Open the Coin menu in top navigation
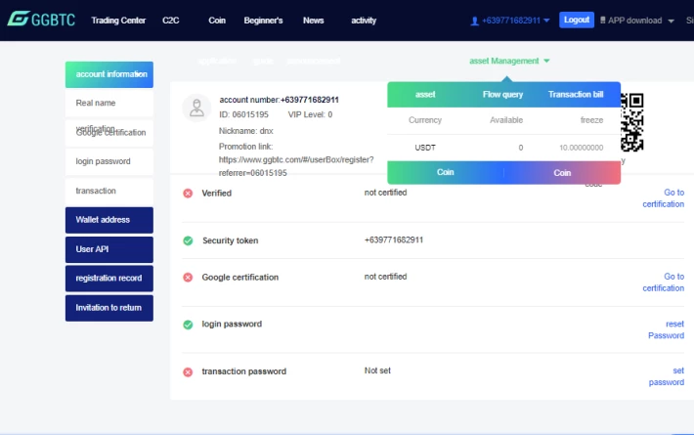 [x=217, y=21]
